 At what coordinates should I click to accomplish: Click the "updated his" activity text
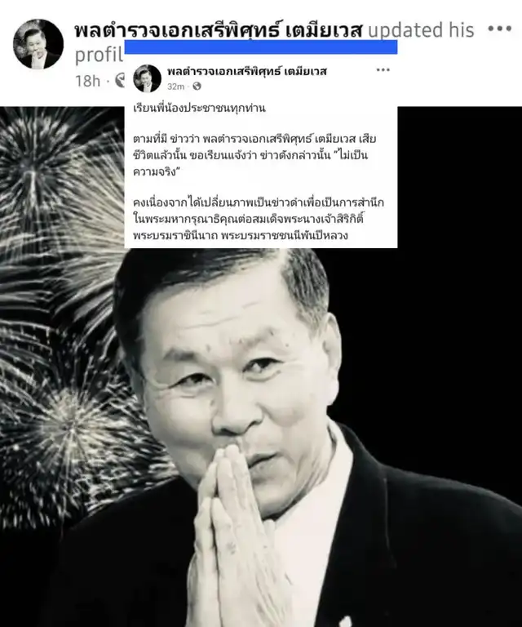click(421, 30)
